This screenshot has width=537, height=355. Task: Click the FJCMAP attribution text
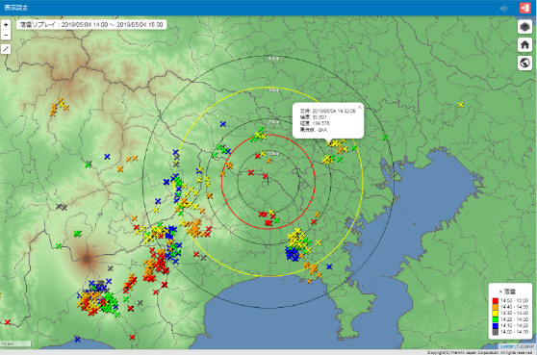coord(524,346)
